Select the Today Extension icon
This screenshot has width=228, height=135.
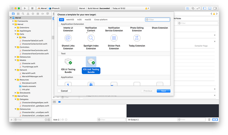point(137,38)
